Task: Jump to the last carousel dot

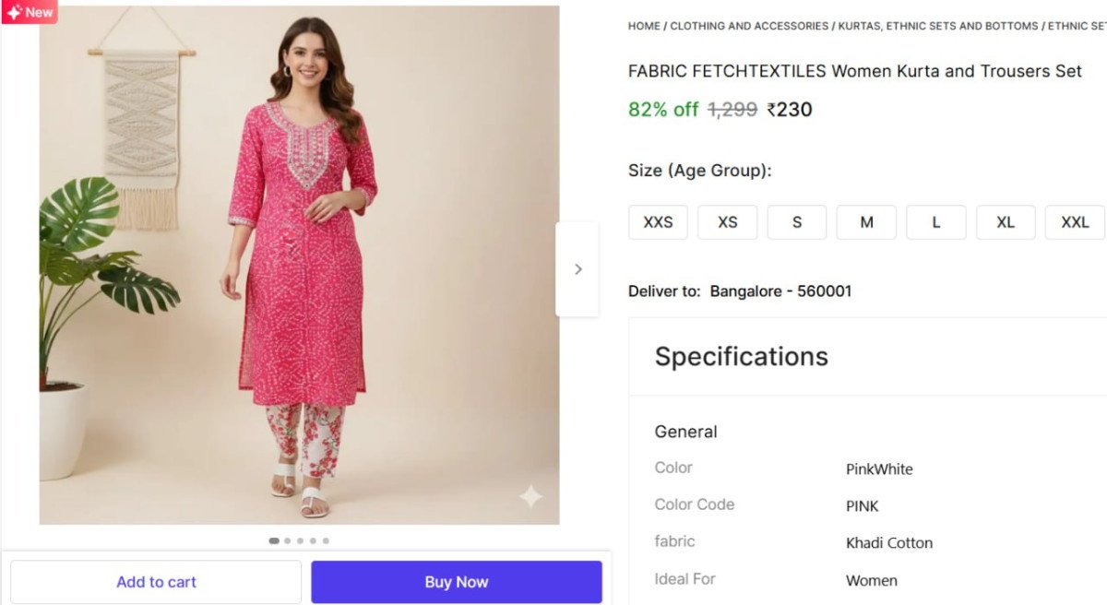Action: (x=326, y=541)
